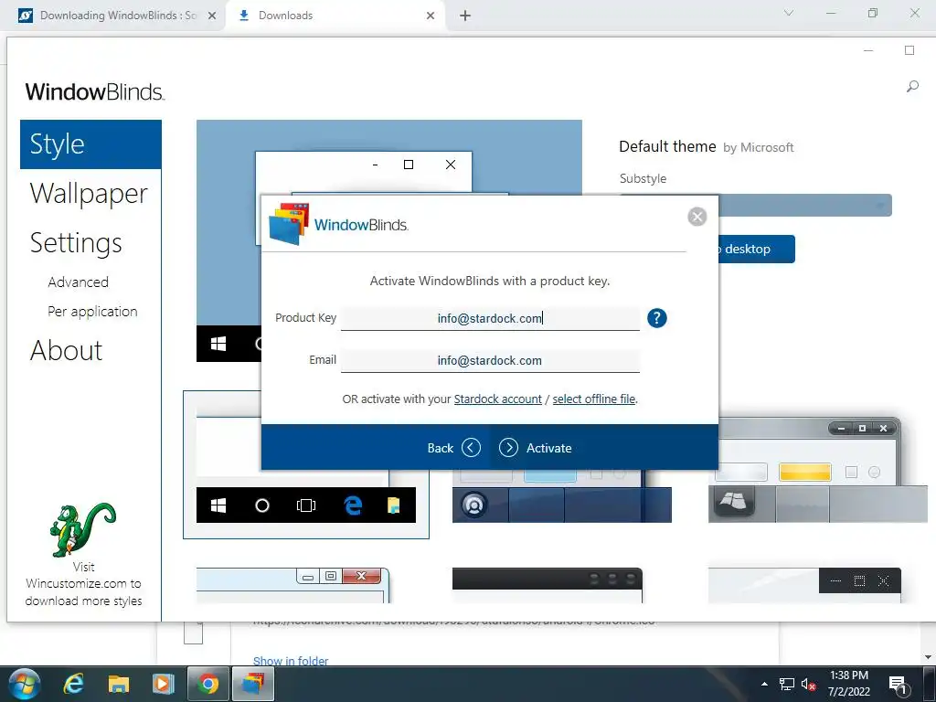Viewport: 936px width, 702px height.
Task: Click the select offline file link
Action: 593,399
